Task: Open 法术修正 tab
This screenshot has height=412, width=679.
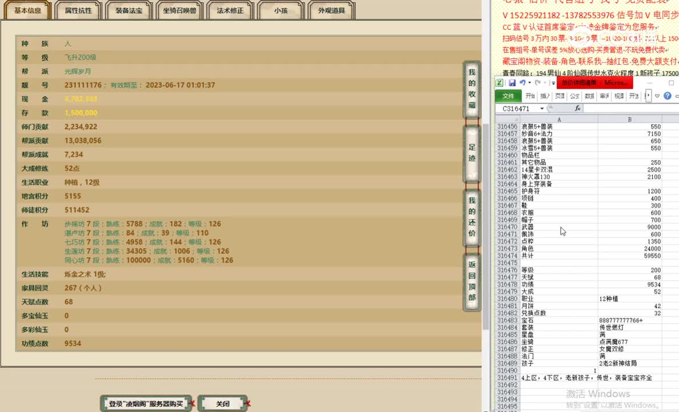Action: pyautogui.click(x=230, y=10)
